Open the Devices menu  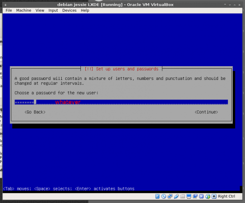[70, 10]
